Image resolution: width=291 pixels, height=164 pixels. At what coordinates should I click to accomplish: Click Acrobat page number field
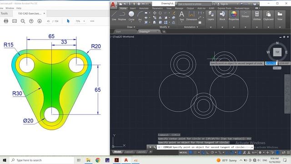[x=48, y=21]
